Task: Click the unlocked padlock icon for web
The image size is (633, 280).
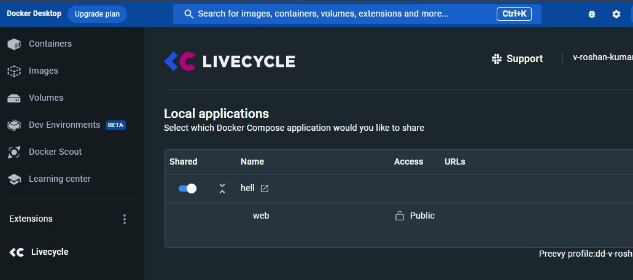Action: point(399,216)
